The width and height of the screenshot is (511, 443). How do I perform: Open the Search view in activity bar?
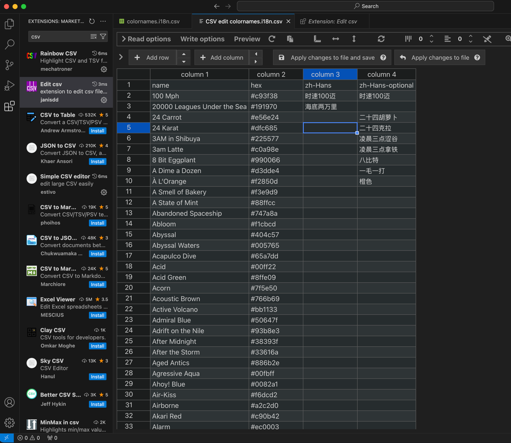click(9, 44)
